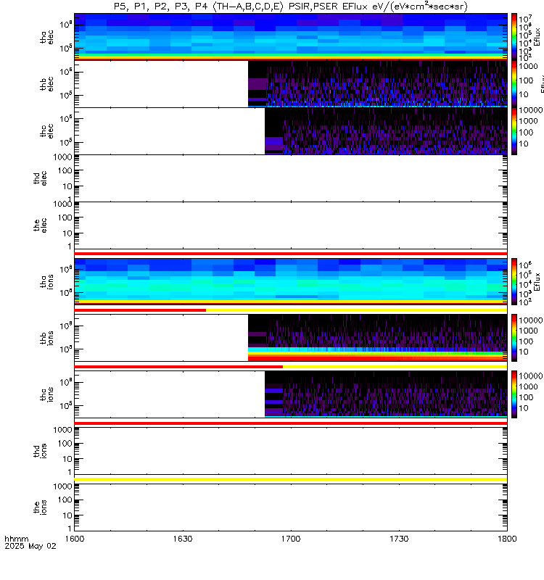Click the color bar beside tha ions panel
Screen dimensions: 544x580
tap(514, 282)
